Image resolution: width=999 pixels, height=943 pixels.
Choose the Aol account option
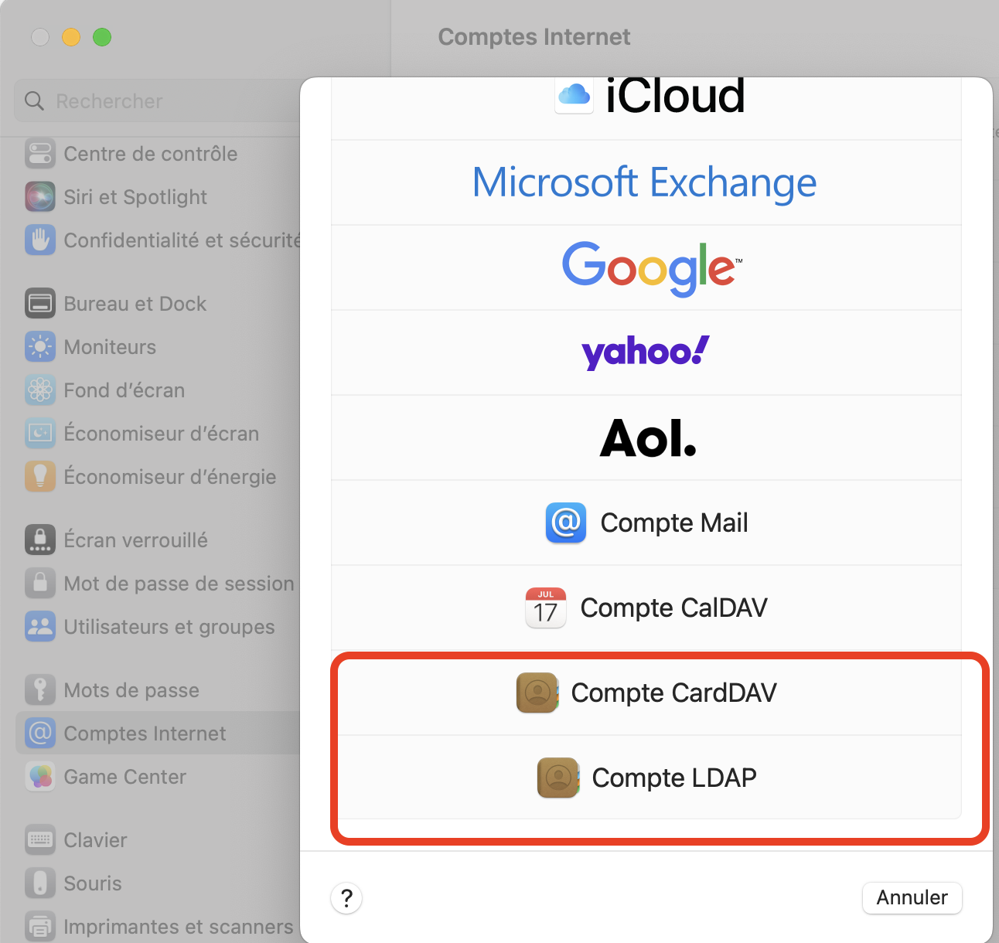coord(648,437)
